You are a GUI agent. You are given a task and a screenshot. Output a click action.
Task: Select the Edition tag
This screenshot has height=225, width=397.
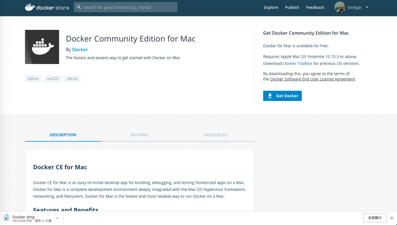coord(33,79)
